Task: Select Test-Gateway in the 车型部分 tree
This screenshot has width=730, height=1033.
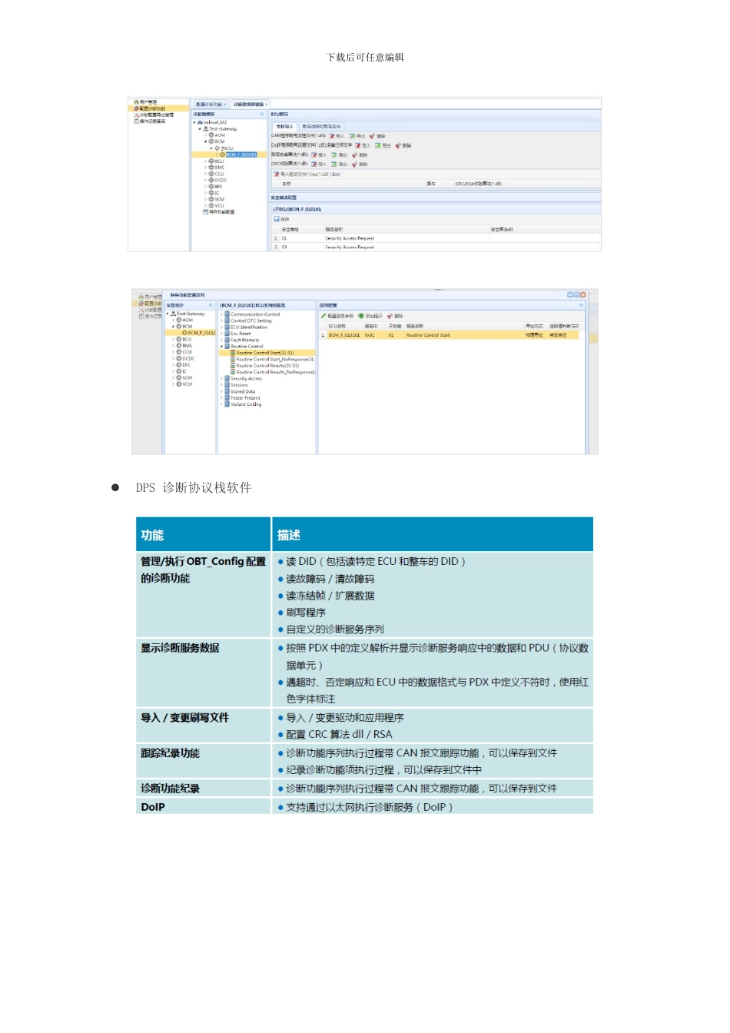Action: [x=187, y=314]
